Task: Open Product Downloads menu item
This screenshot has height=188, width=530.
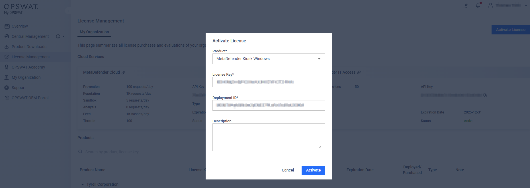Action: pyautogui.click(x=29, y=47)
